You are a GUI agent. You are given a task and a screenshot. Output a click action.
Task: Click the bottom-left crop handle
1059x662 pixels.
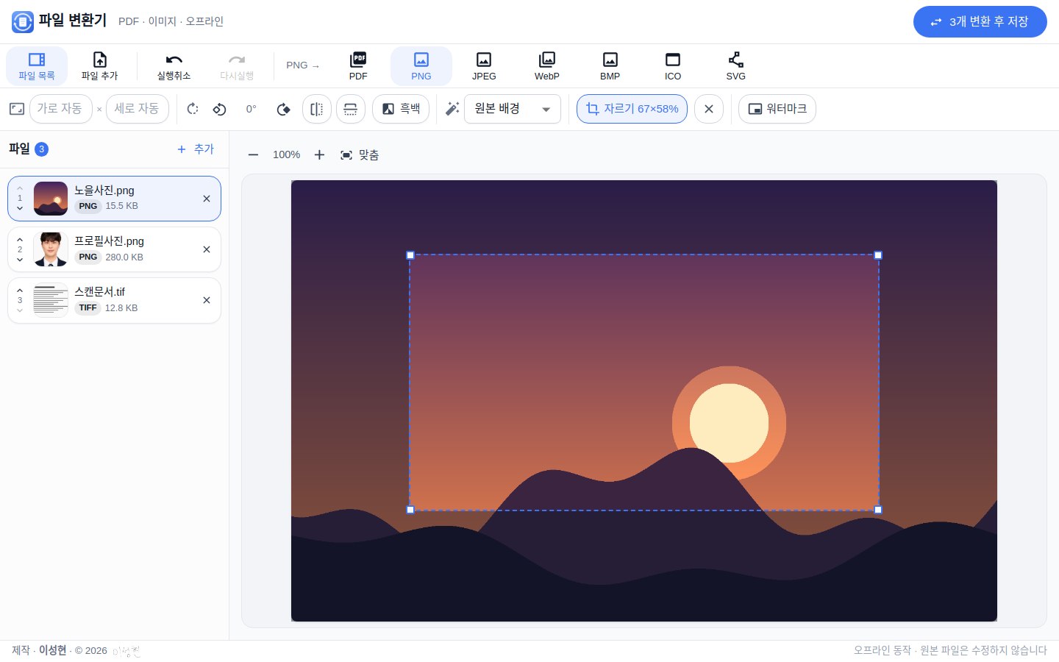pos(410,510)
